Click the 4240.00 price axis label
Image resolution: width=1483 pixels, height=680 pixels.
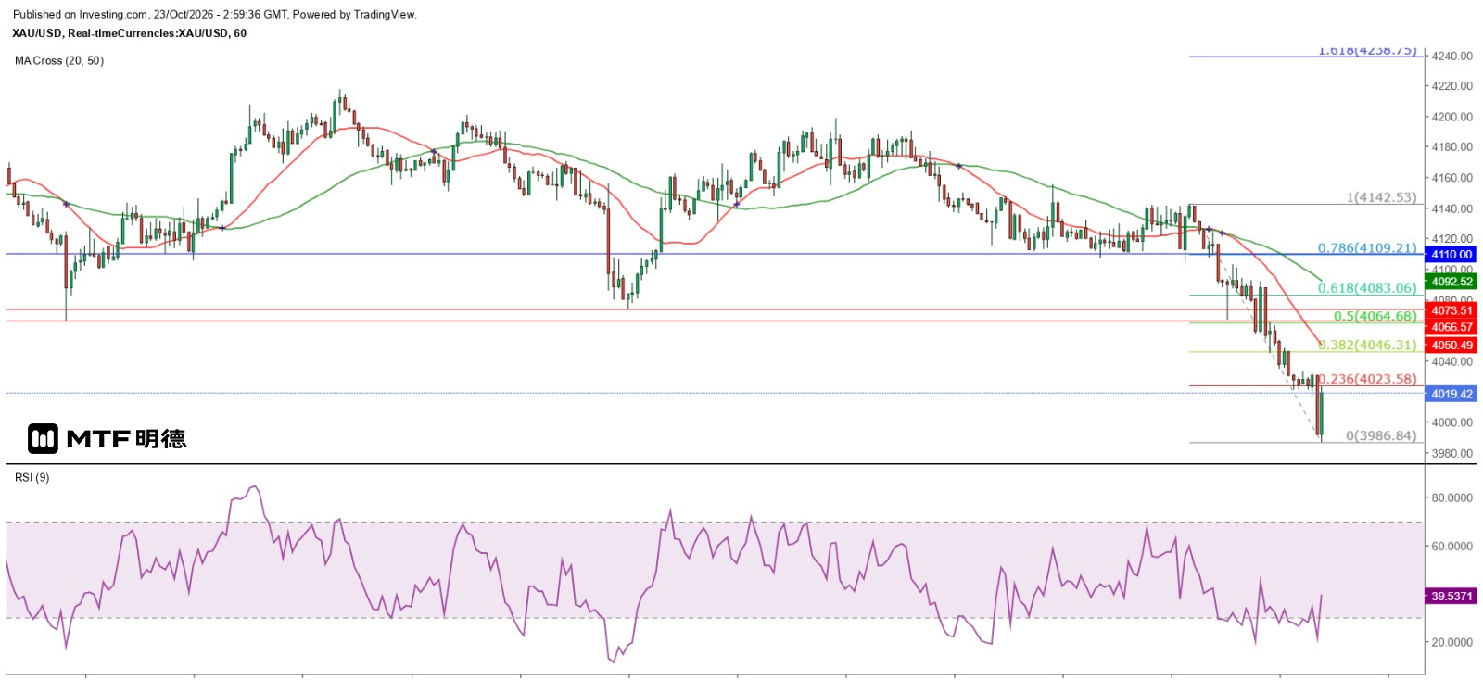click(1452, 56)
